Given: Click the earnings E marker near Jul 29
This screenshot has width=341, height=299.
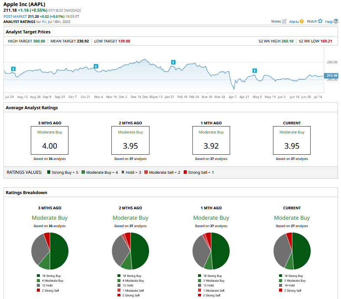Looking at the screenshot, I should (x=13, y=69).
